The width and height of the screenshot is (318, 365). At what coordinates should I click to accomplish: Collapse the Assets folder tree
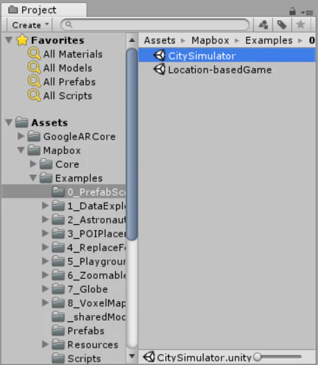(9, 122)
